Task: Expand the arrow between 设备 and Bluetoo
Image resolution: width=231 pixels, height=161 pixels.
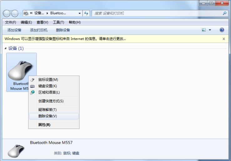Action: pyautogui.click(x=47, y=13)
